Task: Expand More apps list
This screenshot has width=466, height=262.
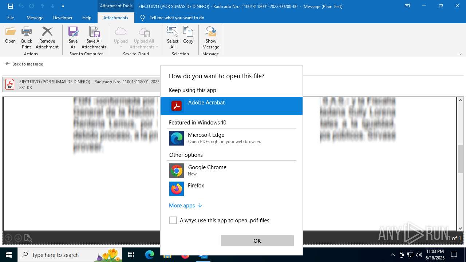Action: pyautogui.click(x=185, y=206)
